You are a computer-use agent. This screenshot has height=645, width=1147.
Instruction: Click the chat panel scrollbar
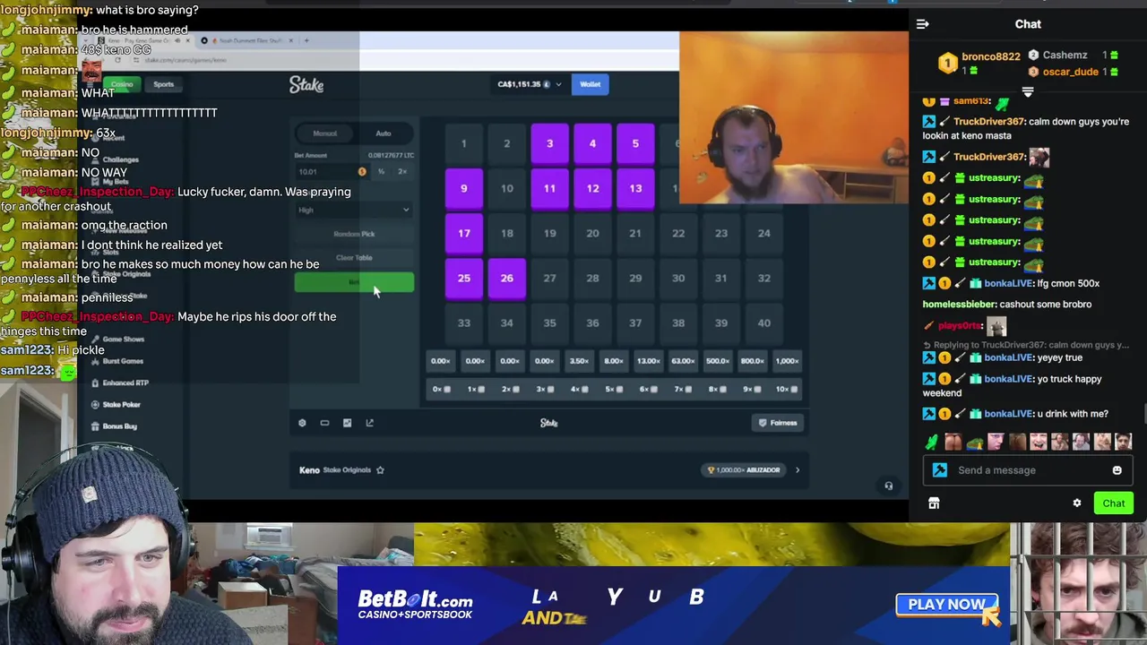(x=1143, y=415)
